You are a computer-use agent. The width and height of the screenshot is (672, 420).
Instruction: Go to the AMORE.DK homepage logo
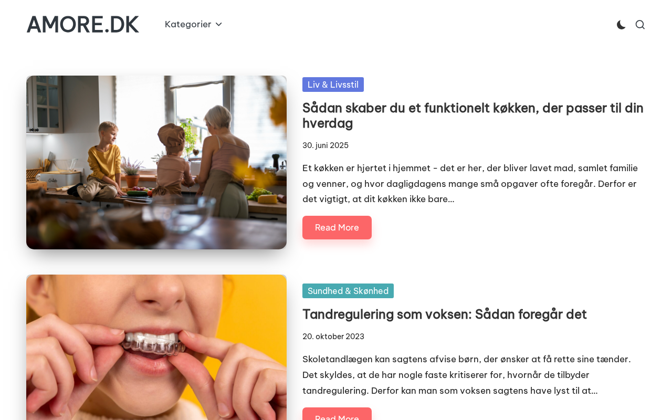point(83,25)
